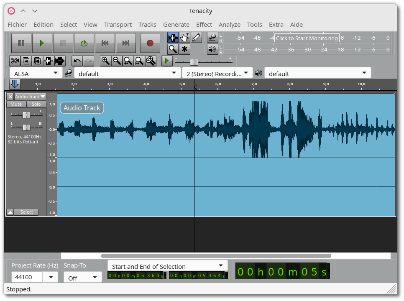Select the Draw pencil tool

pyautogui.click(x=196, y=38)
